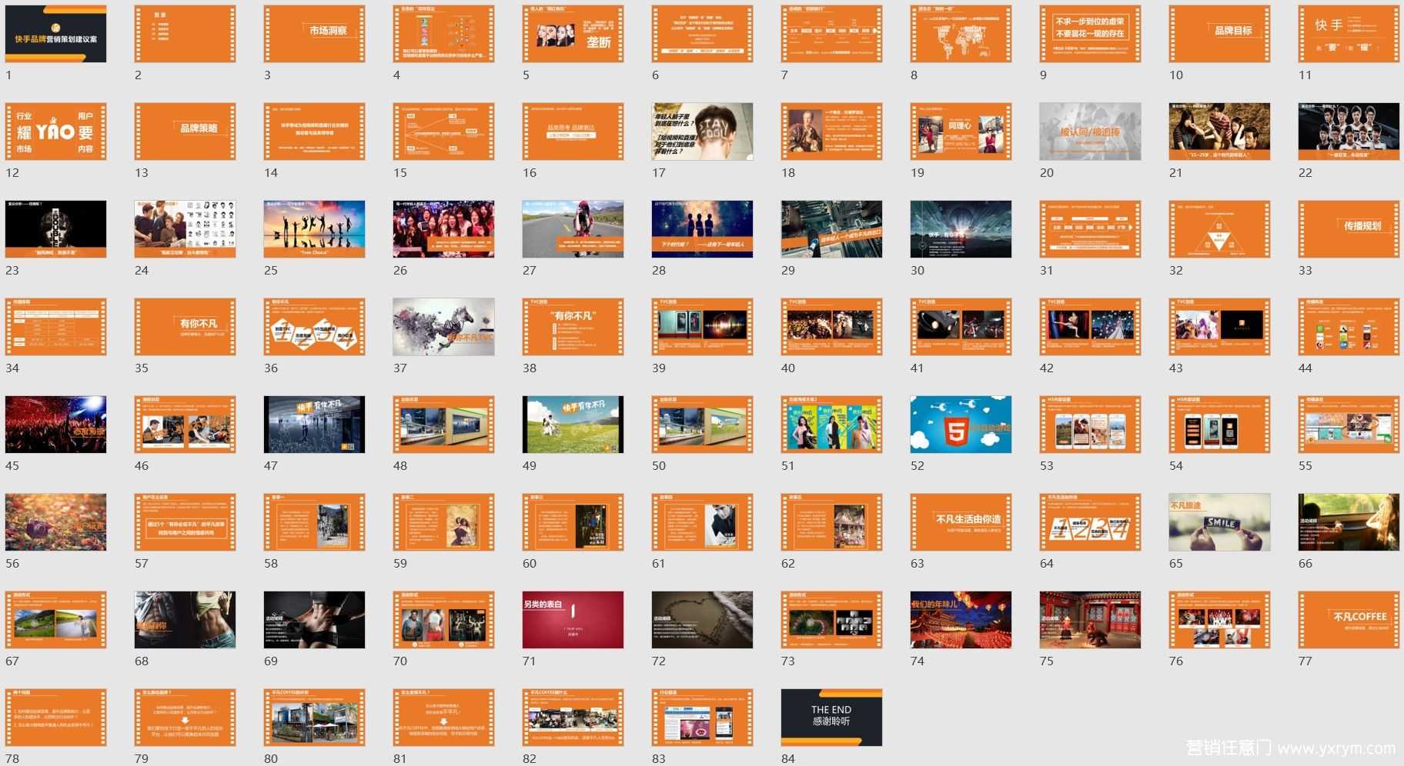The height and width of the screenshot is (766, 1404).
Task: Open slide 72 heart in sand thumbnail
Action: tap(702, 620)
